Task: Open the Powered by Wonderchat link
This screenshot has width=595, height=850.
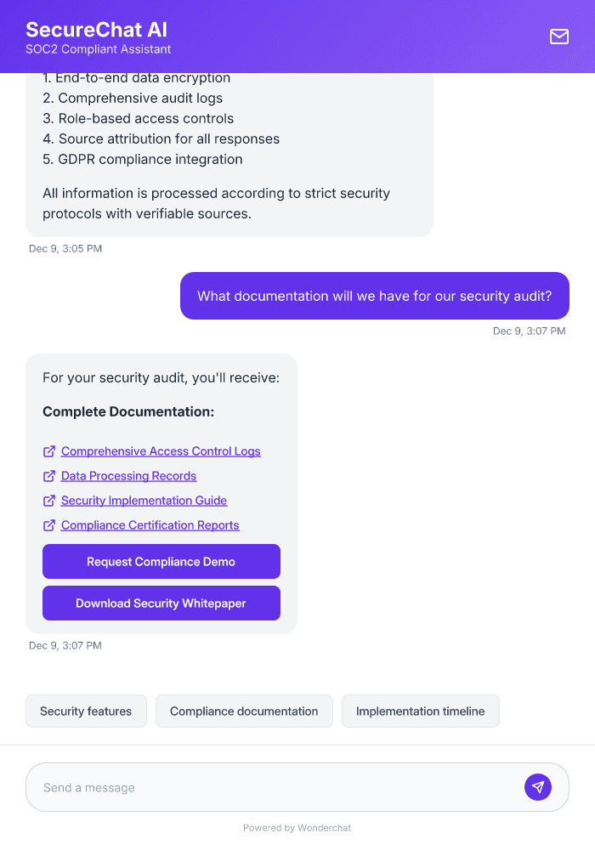Action: (x=297, y=827)
